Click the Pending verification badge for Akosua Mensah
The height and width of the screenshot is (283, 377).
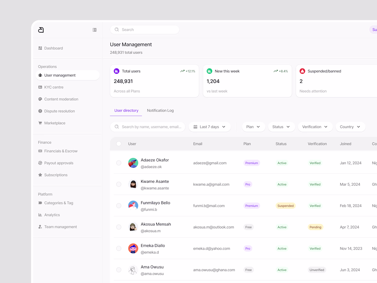click(315, 227)
